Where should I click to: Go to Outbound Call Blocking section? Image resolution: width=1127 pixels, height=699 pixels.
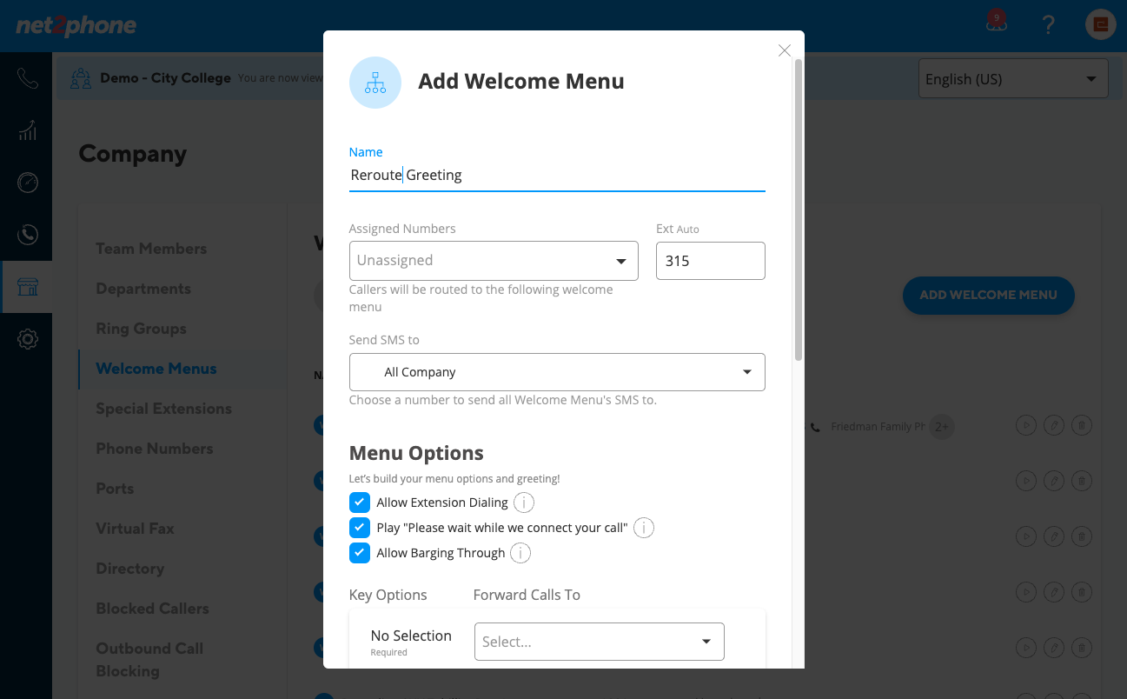click(149, 660)
